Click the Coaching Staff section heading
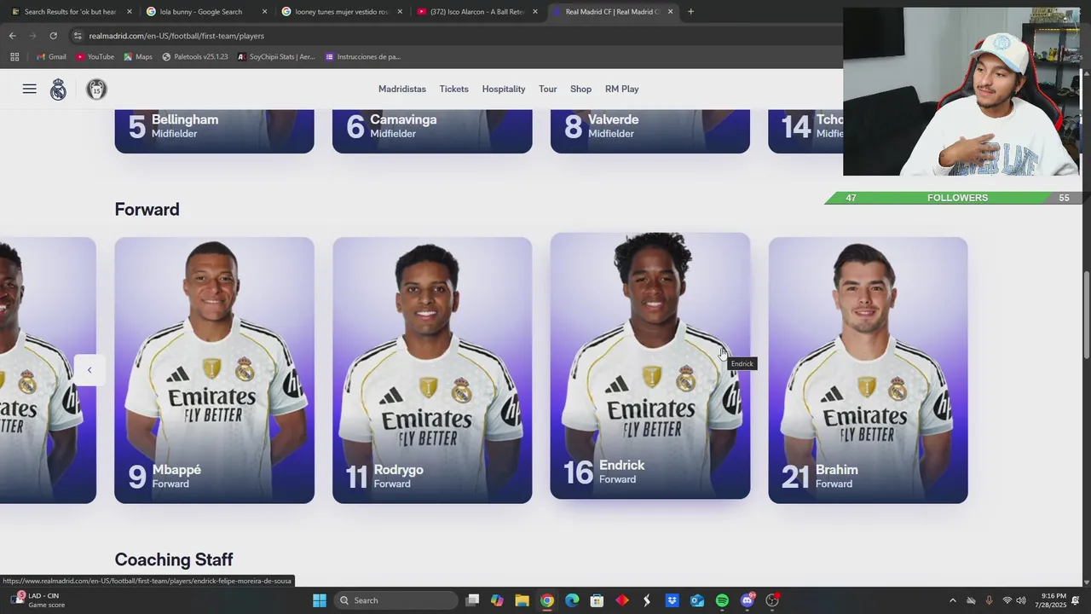This screenshot has width=1091, height=614. tap(174, 559)
